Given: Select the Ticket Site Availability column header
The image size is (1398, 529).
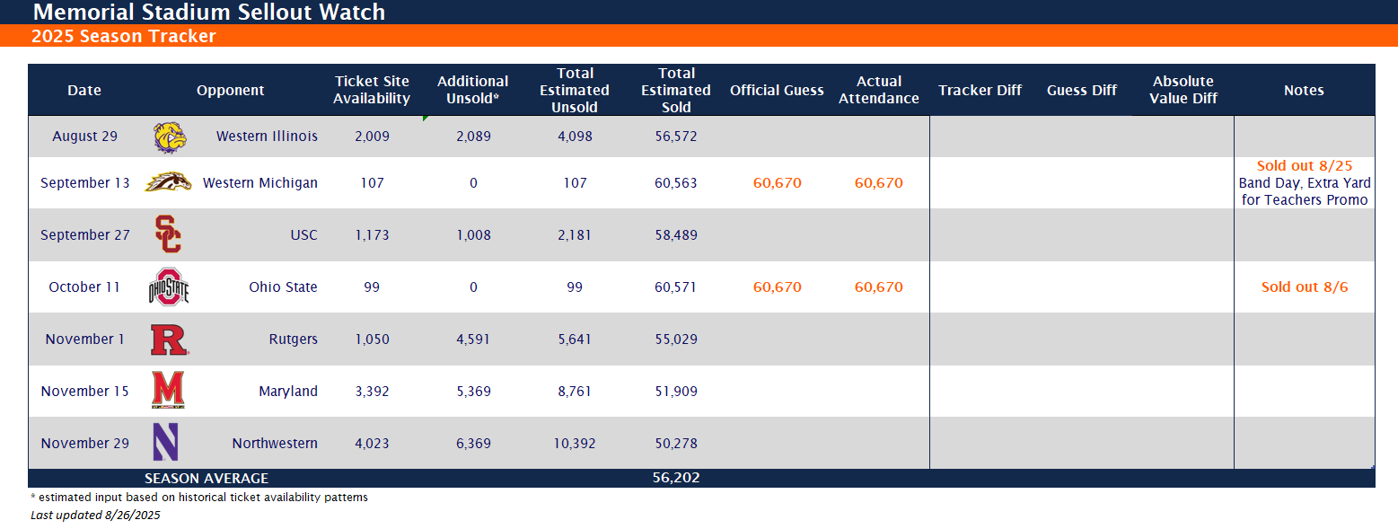Looking at the screenshot, I should coord(372,90).
